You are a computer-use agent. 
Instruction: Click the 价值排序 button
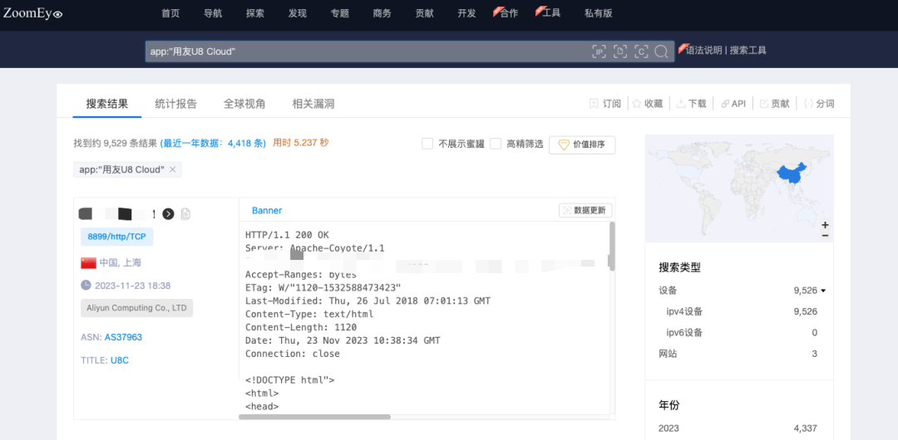tap(582, 144)
